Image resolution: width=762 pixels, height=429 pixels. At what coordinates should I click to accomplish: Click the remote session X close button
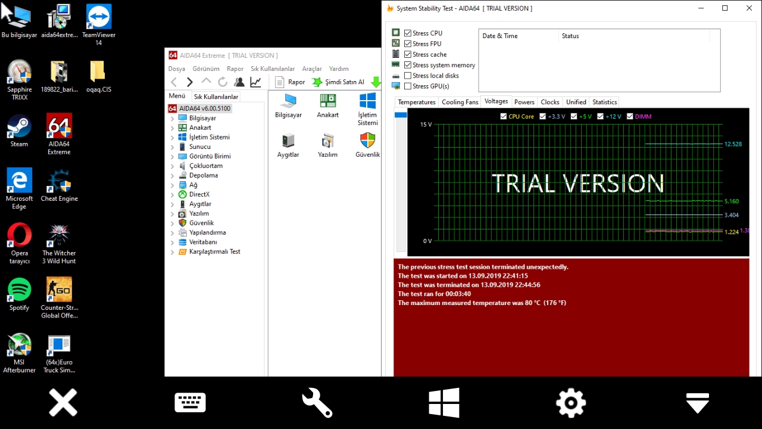63,403
